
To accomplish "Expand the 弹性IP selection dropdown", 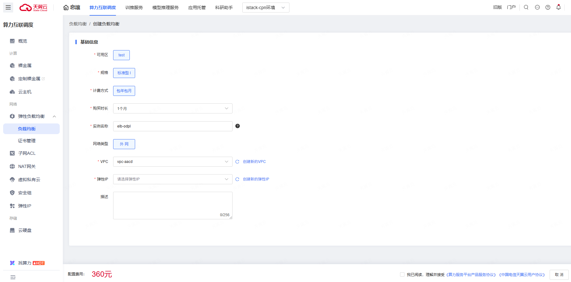I will (x=173, y=179).
